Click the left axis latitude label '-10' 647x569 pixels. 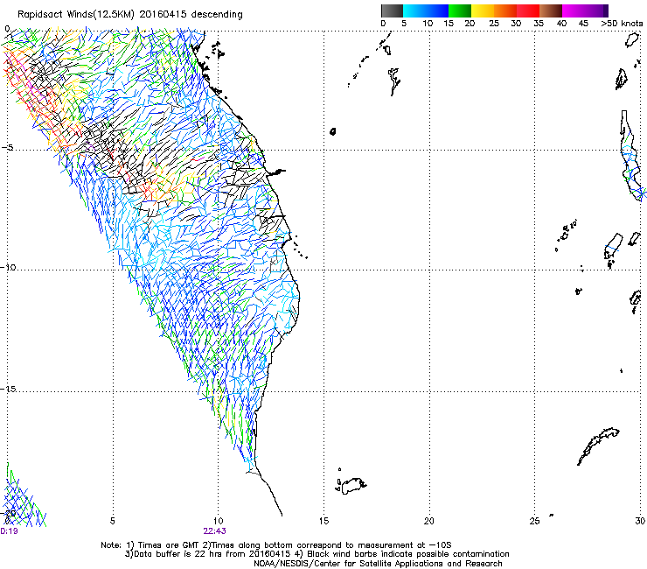(8, 267)
